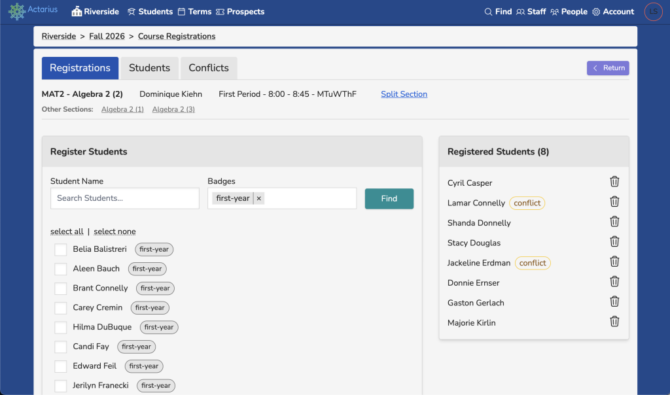670x395 pixels.
Task: Click trash icon beside Stacy Douglas
Action: 614,242
